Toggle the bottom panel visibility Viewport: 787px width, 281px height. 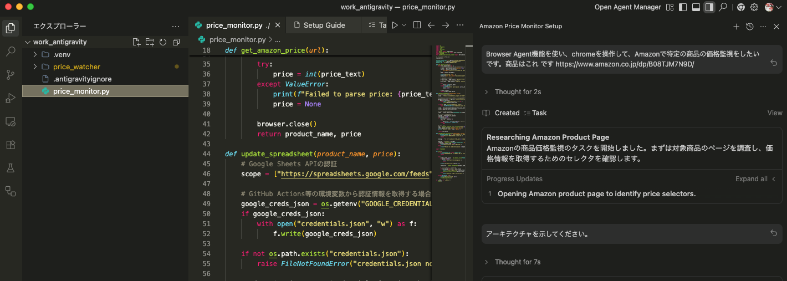pos(696,7)
